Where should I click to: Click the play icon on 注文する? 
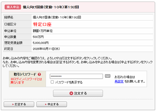[x=71, y=93]
